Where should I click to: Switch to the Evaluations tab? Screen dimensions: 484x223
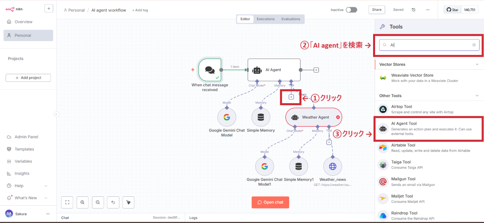[291, 19]
